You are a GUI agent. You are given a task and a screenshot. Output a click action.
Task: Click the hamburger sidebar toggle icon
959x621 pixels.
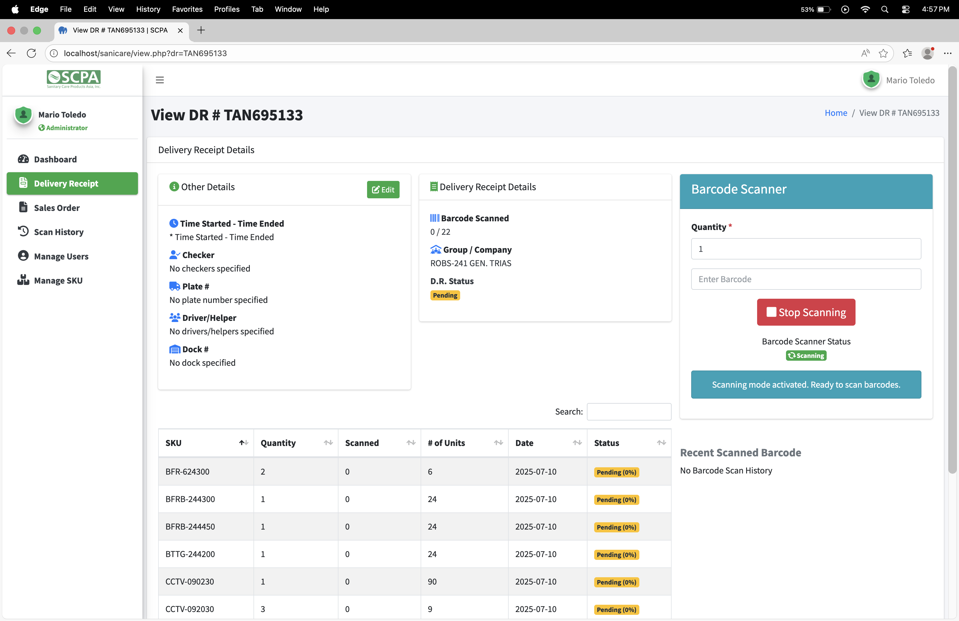pos(160,80)
